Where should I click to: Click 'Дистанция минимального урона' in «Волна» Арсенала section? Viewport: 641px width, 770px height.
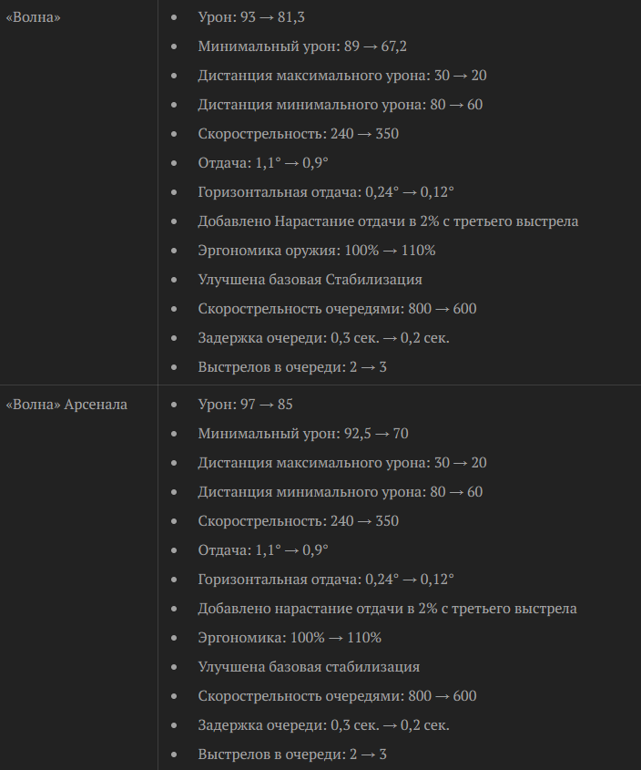click(340, 491)
